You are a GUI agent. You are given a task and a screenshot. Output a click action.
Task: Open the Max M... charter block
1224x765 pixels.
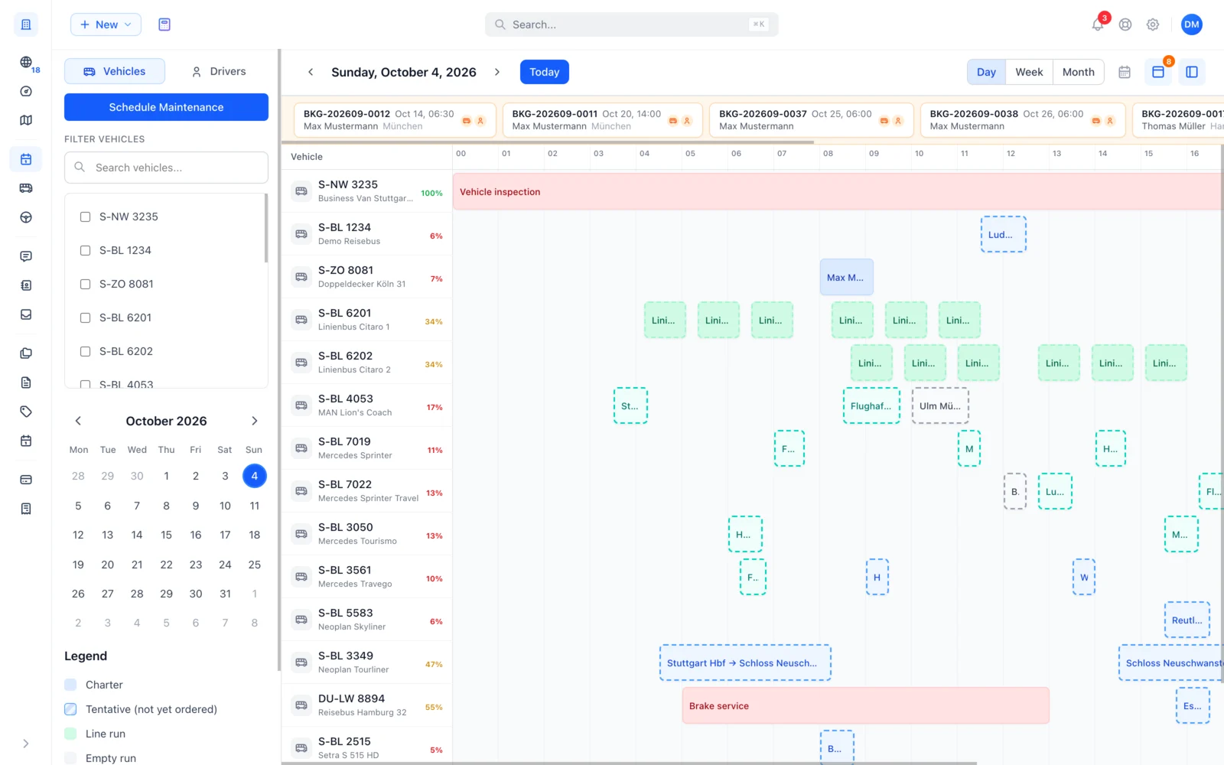tap(846, 277)
